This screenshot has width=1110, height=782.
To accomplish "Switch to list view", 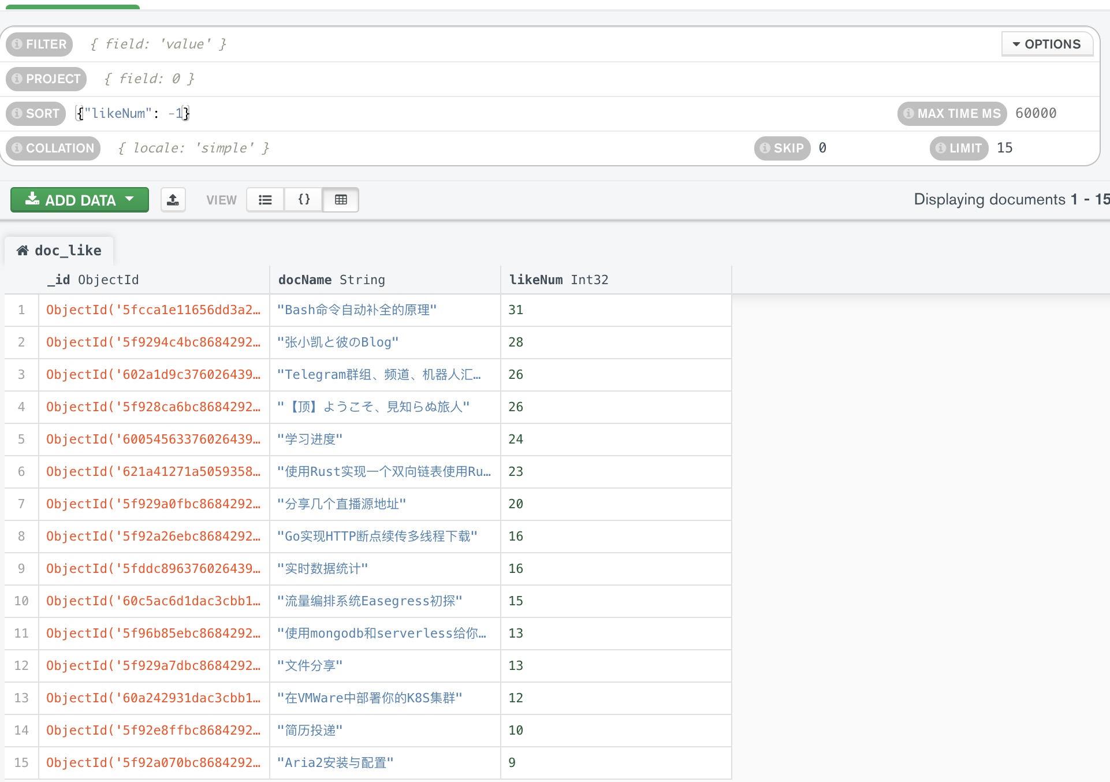I will [265, 200].
